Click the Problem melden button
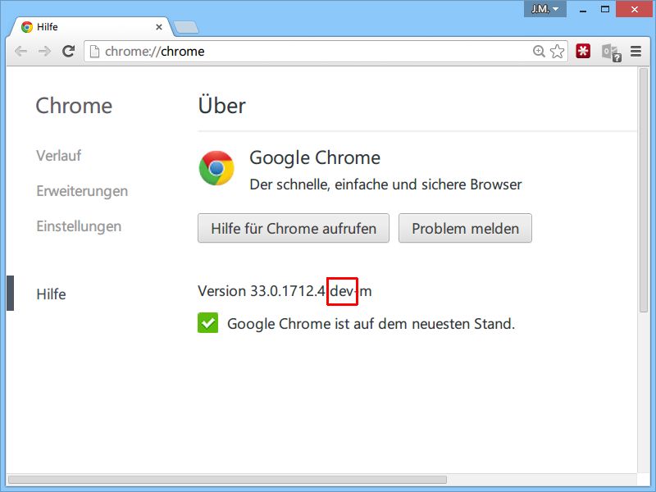 coord(465,228)
